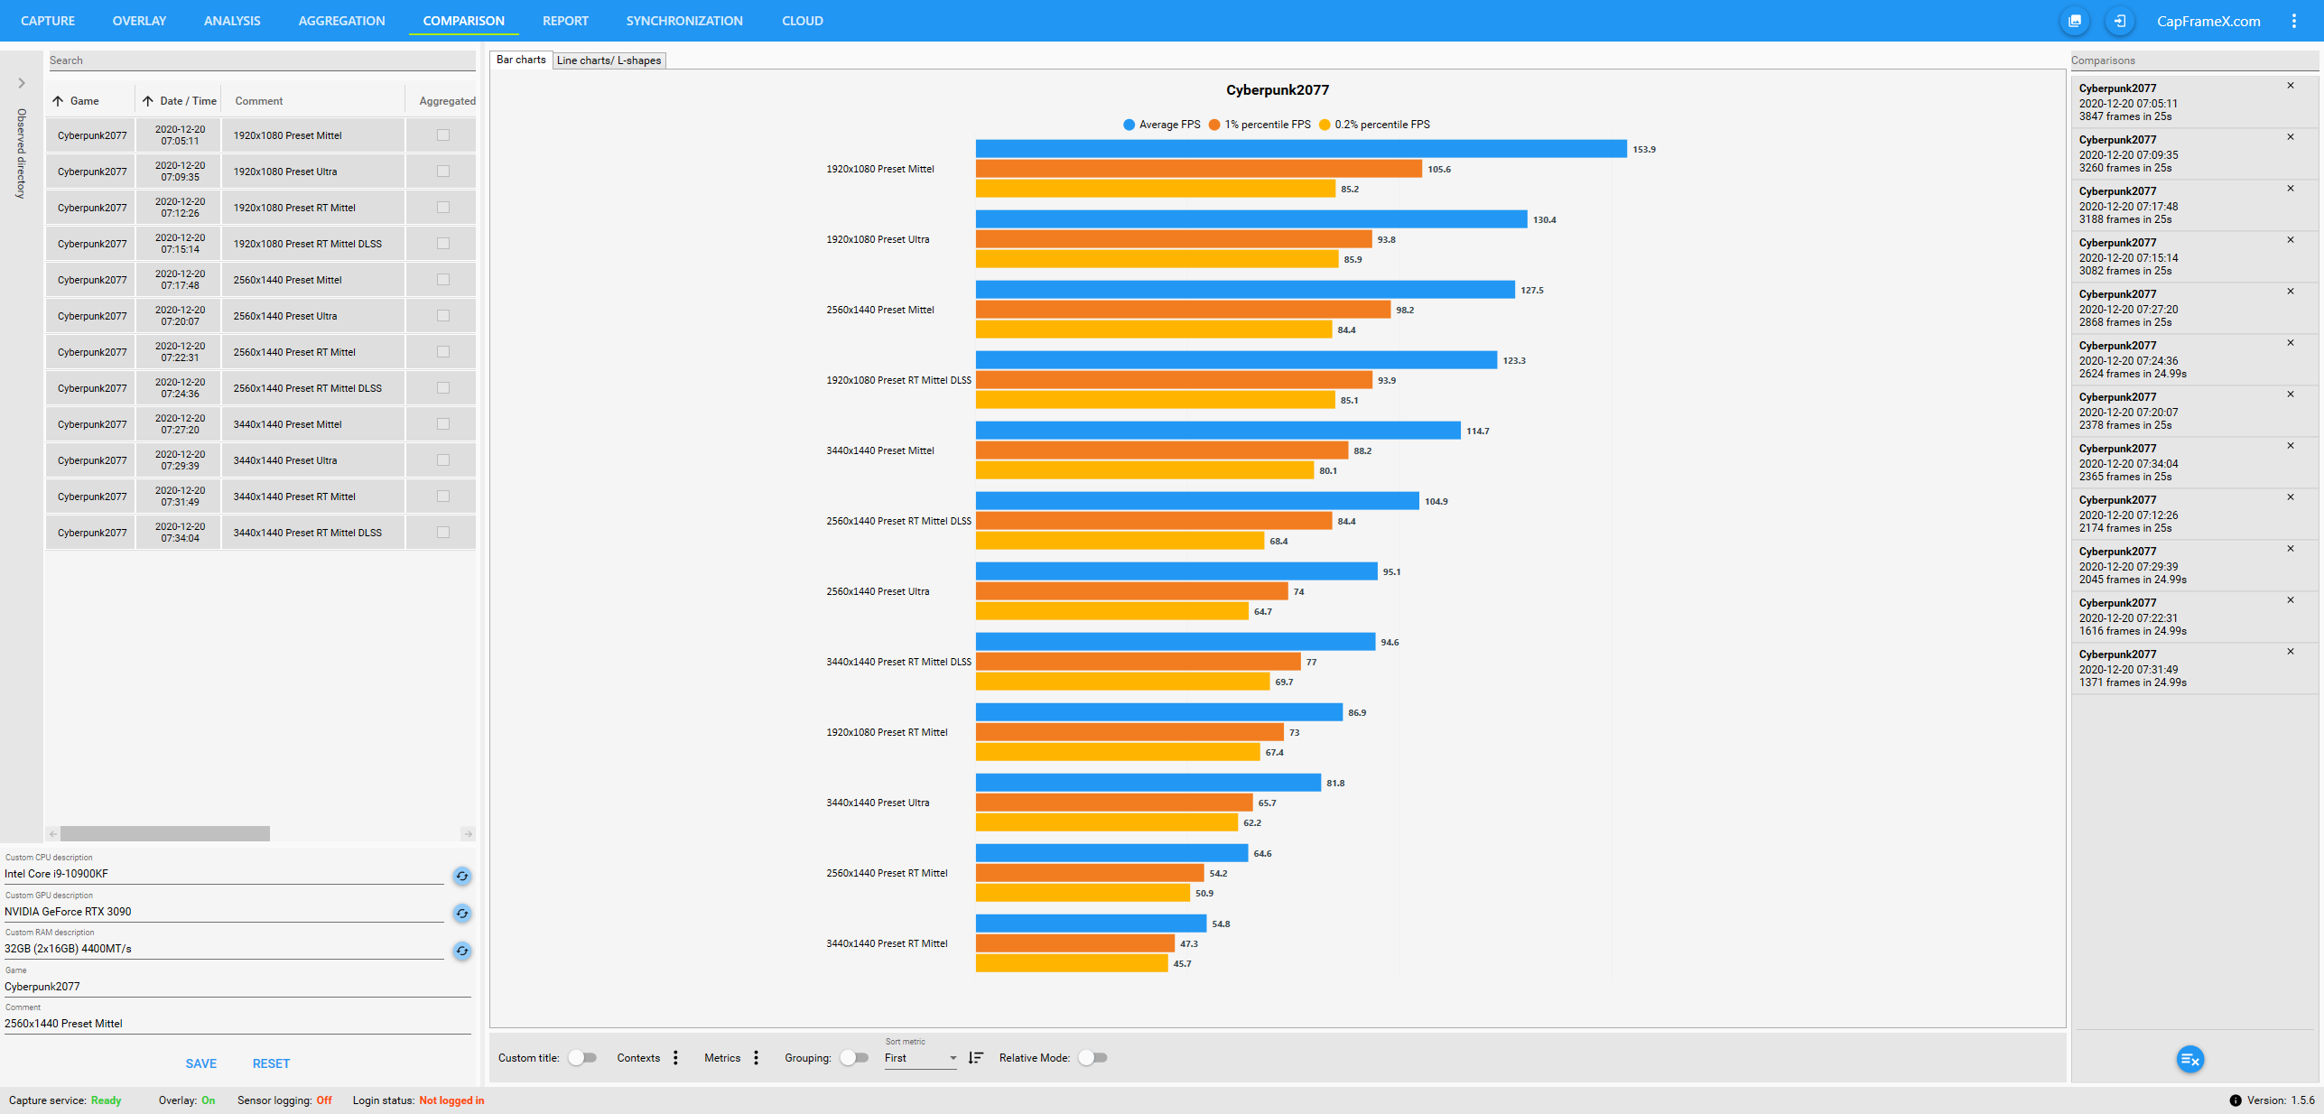
Task: Refresh the custom RAM description
Action: pos(461,951)
